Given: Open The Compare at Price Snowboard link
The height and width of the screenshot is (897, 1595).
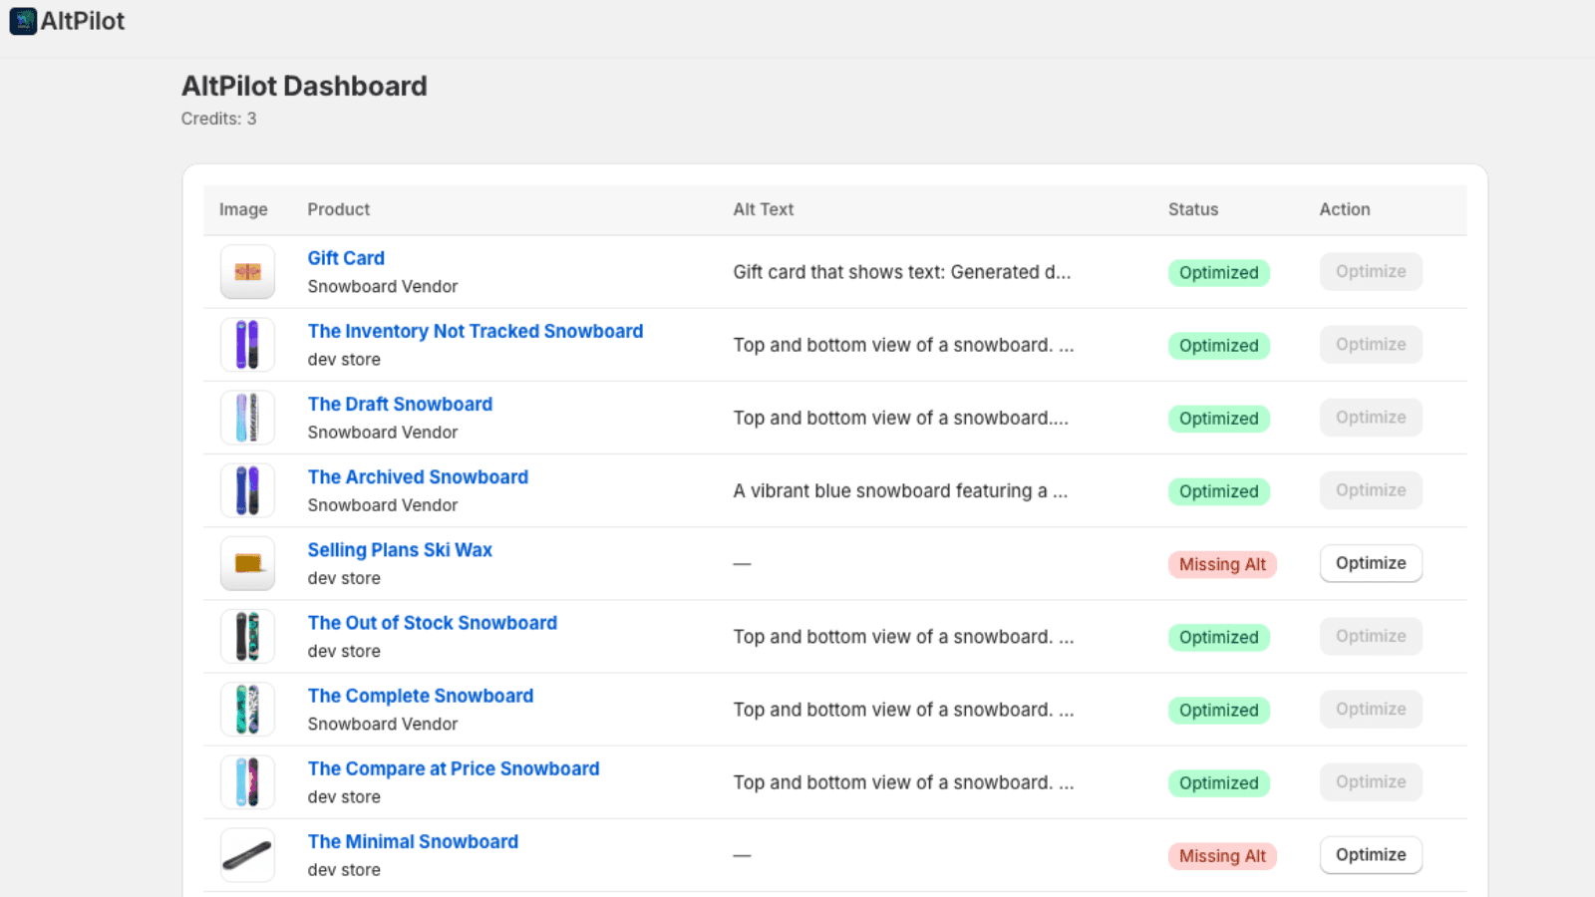Looking at the screenshot, I should pyautogui.click(x=453, y=768).
